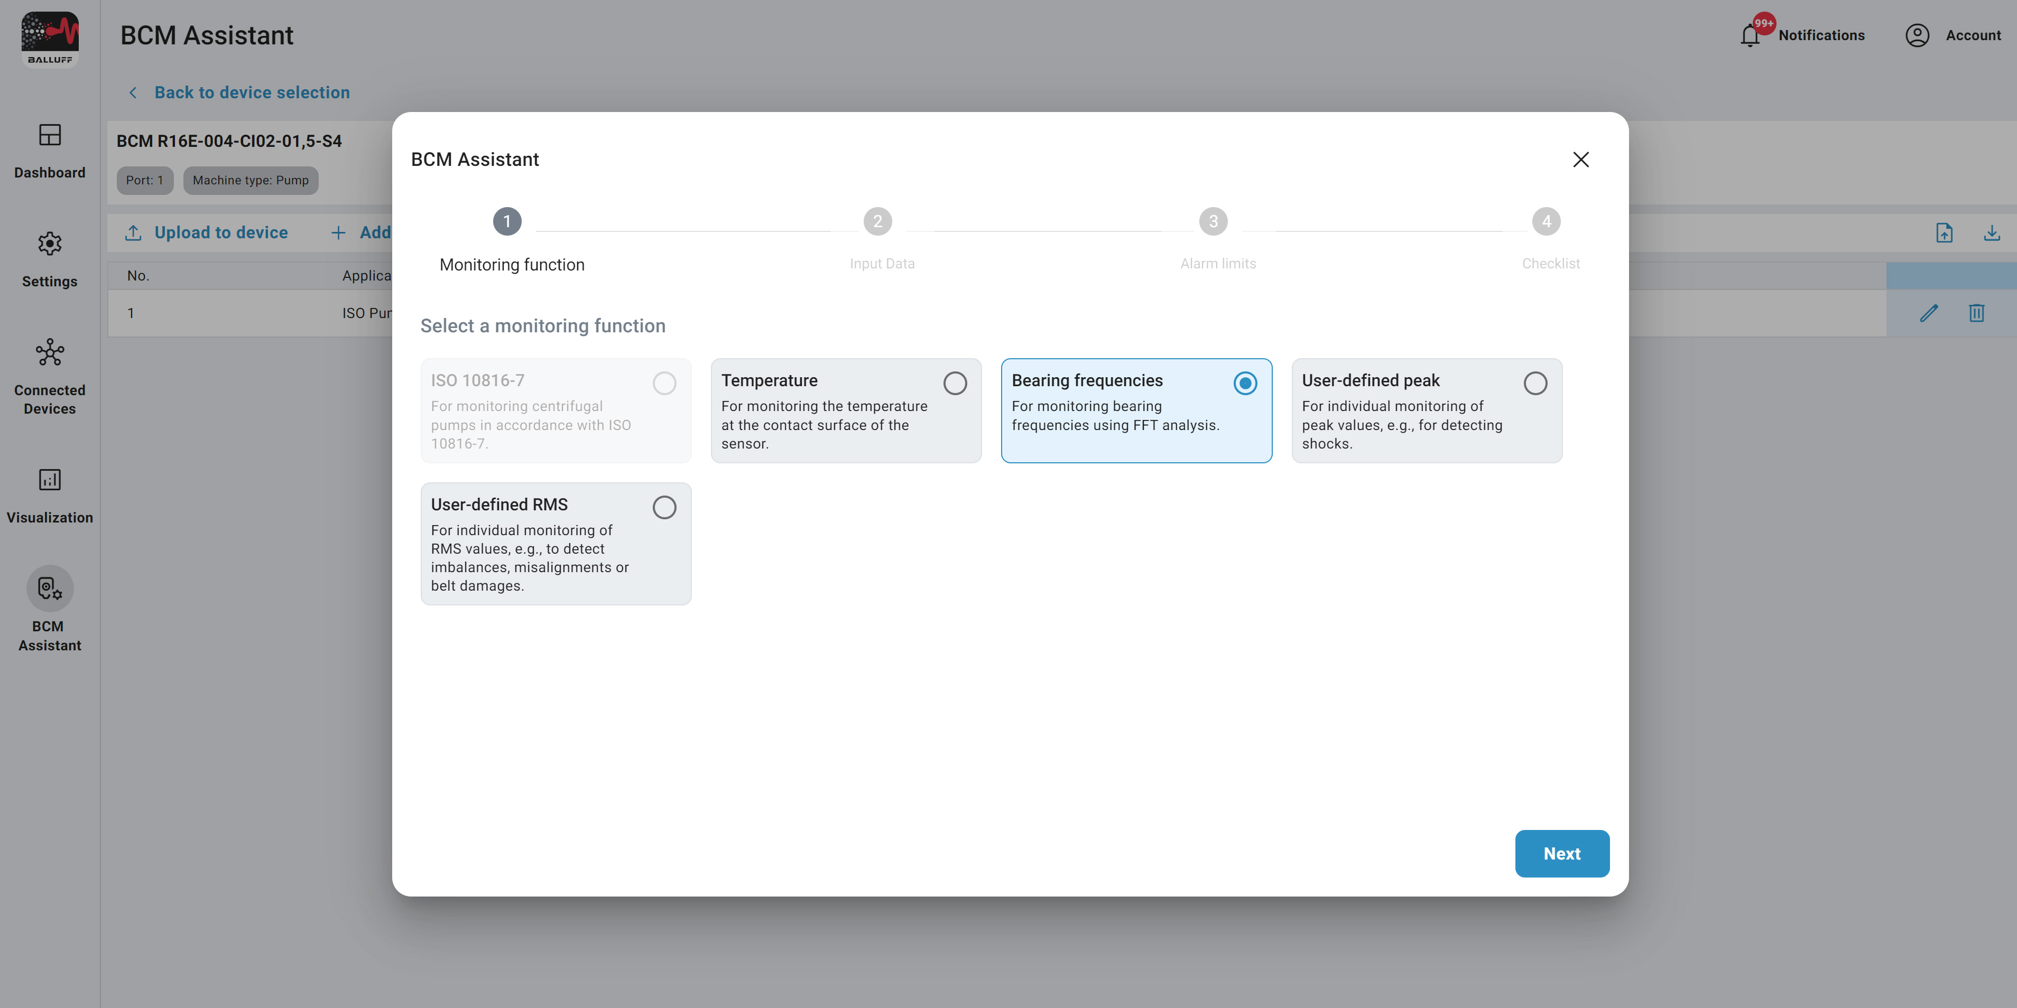The height and width of the screenshot is (1008, 2017).
Task: Select Bearing frequencies radio button
Action: (x=1245, y=384)
